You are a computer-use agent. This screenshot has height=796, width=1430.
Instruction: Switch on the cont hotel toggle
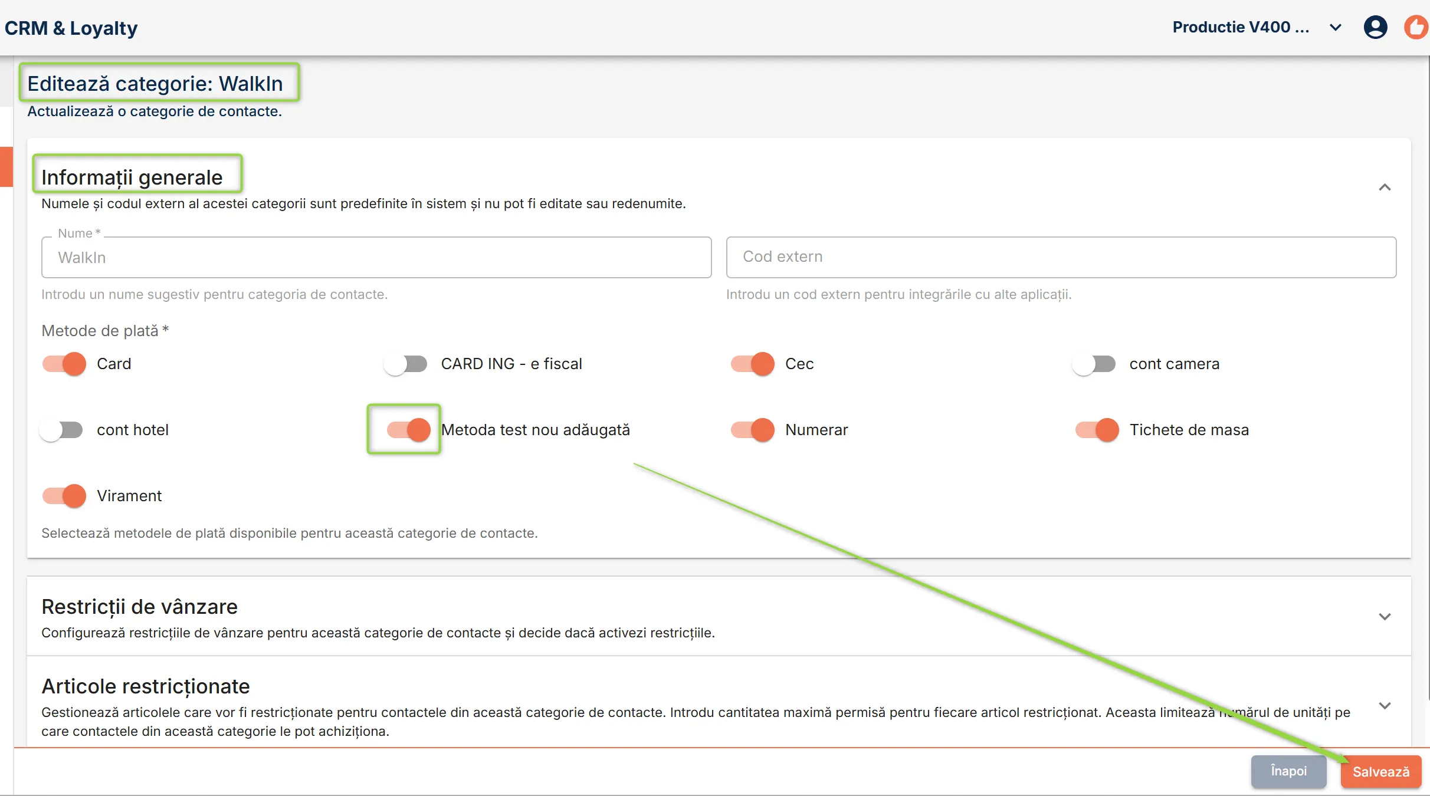(62, 430)
